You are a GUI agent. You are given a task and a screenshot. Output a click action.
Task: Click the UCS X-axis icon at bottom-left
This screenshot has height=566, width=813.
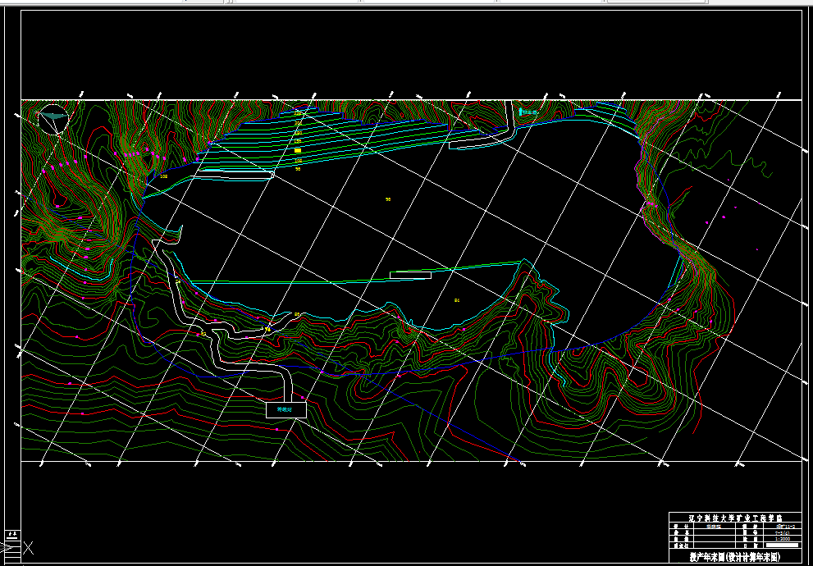(27, 548)
